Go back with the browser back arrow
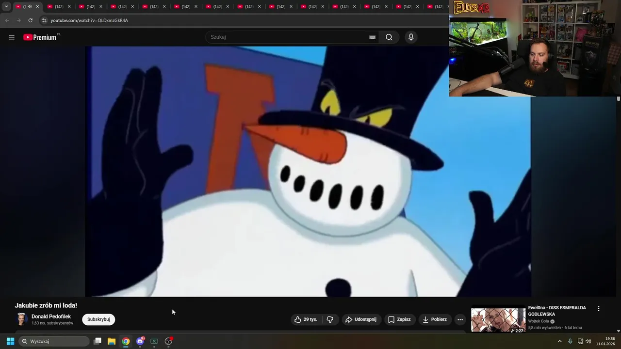621x349 pixels. (7, 20)
